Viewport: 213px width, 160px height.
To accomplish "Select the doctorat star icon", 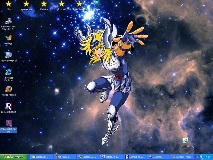I will point(62,4).
